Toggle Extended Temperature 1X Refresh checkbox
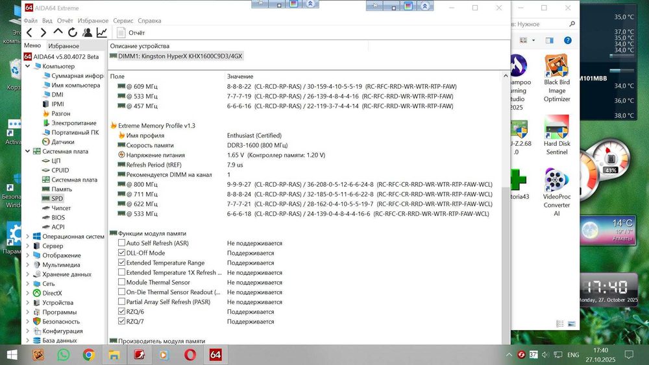Viewport: 649px width, 365px height. coord(122,272)
